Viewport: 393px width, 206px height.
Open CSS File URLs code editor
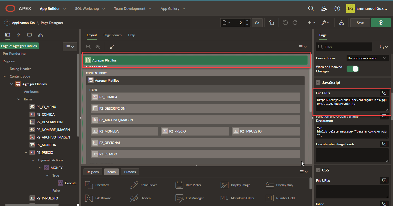tap(384, 180)
